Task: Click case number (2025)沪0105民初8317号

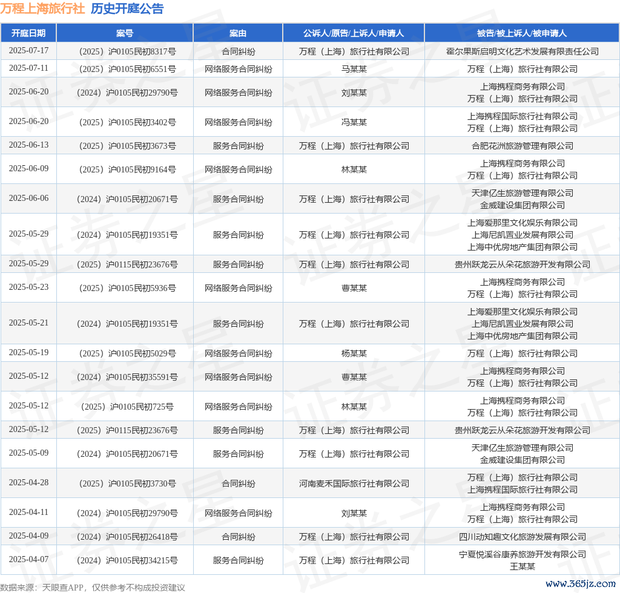Action: click(127, 51)
